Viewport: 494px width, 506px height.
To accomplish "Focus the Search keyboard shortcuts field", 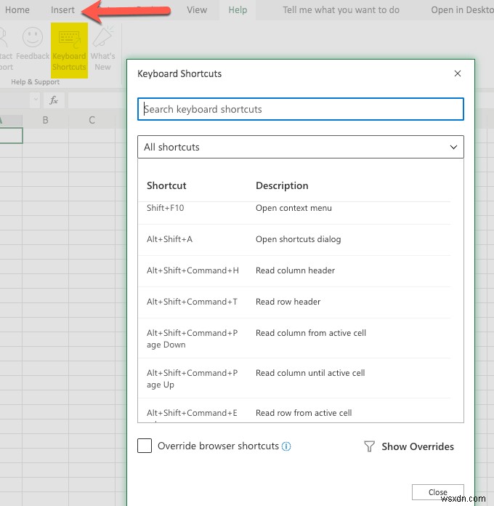I will 301,109.
